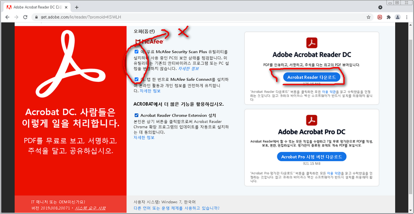This screenshot has width=414, height=214.
Task: Open 자세한 정보 link under Chrome Extension
Action: tap(144, 138)
